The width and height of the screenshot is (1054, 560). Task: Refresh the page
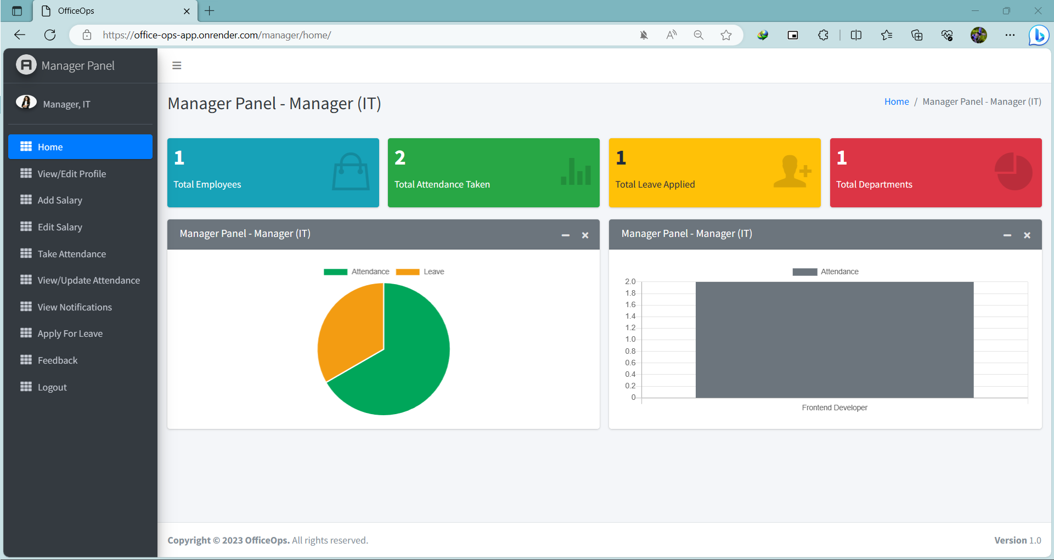50,35
